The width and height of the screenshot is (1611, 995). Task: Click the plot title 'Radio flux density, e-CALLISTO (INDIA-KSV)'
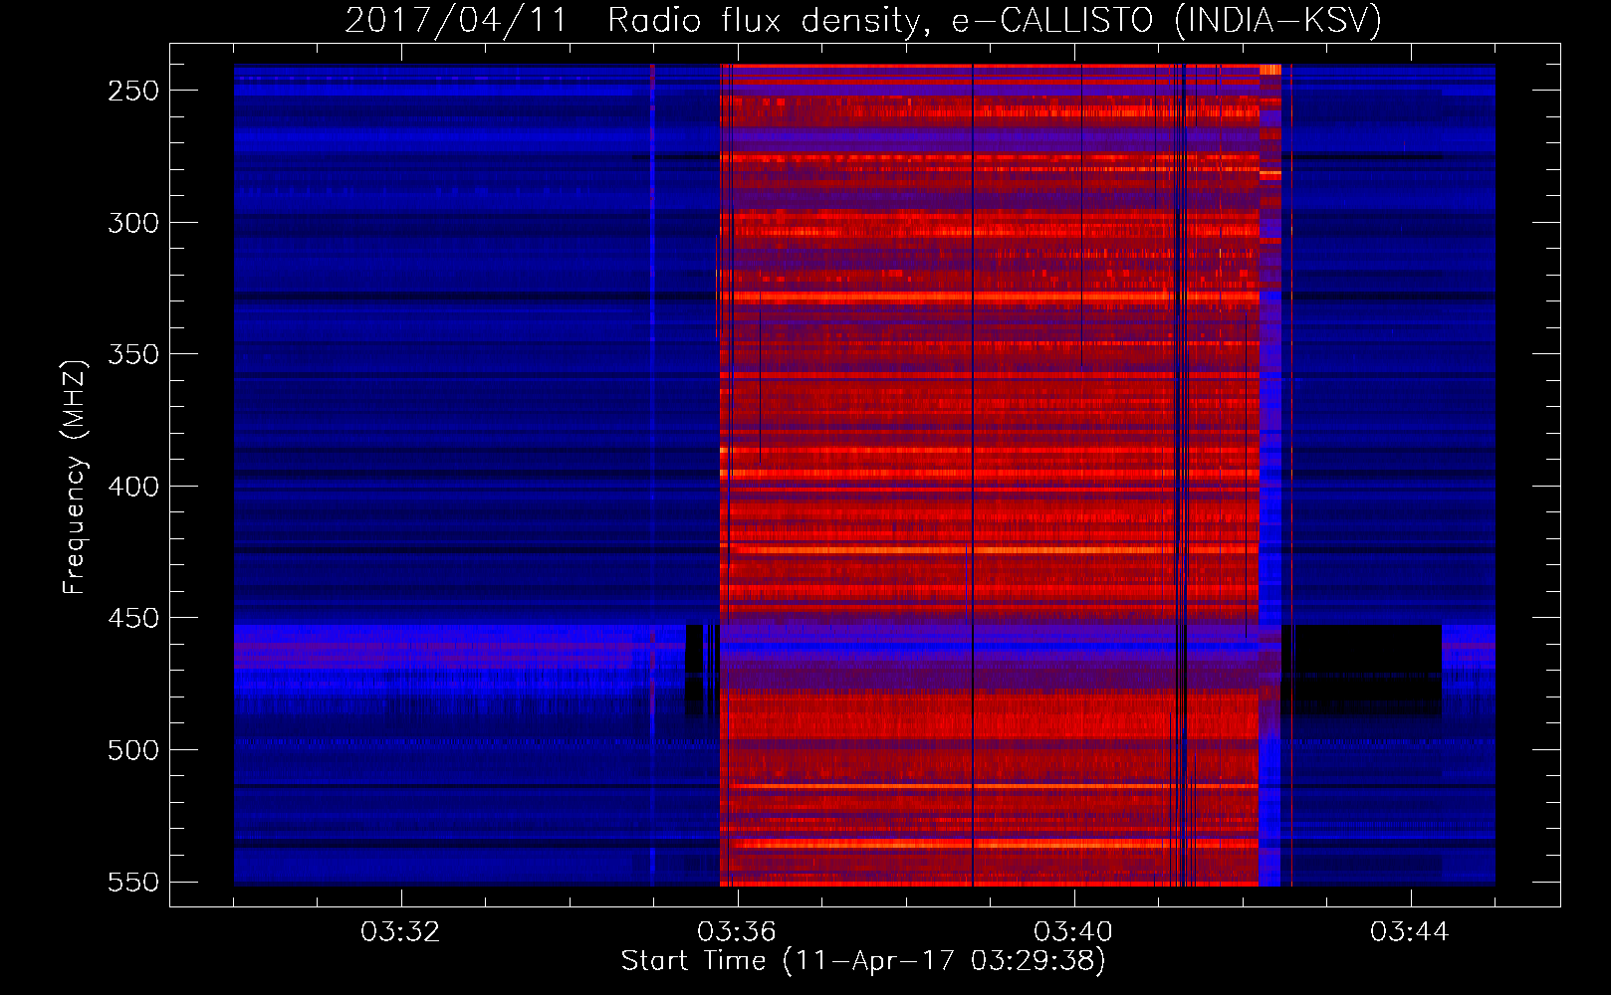click(995, 20)
